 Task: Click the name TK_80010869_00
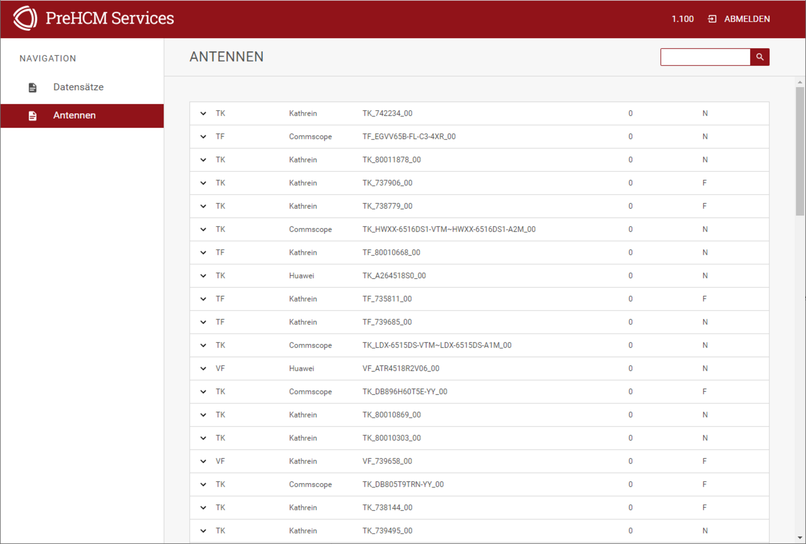click(x=391, y=415)
